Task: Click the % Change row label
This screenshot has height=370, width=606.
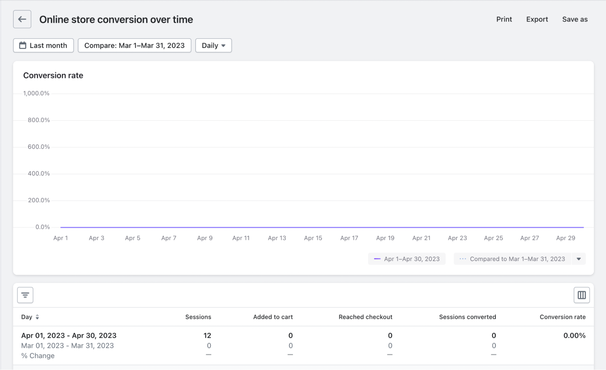Action: (38, 356)
